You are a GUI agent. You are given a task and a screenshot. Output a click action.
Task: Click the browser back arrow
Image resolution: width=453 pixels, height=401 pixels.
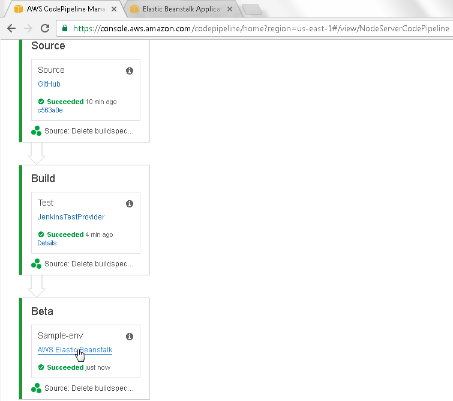click(x=11, y=28)
